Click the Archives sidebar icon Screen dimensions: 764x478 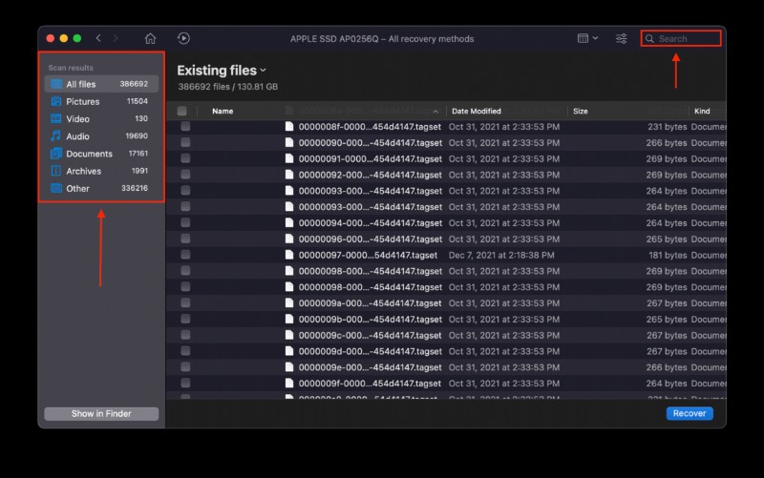tap(56, 171)
